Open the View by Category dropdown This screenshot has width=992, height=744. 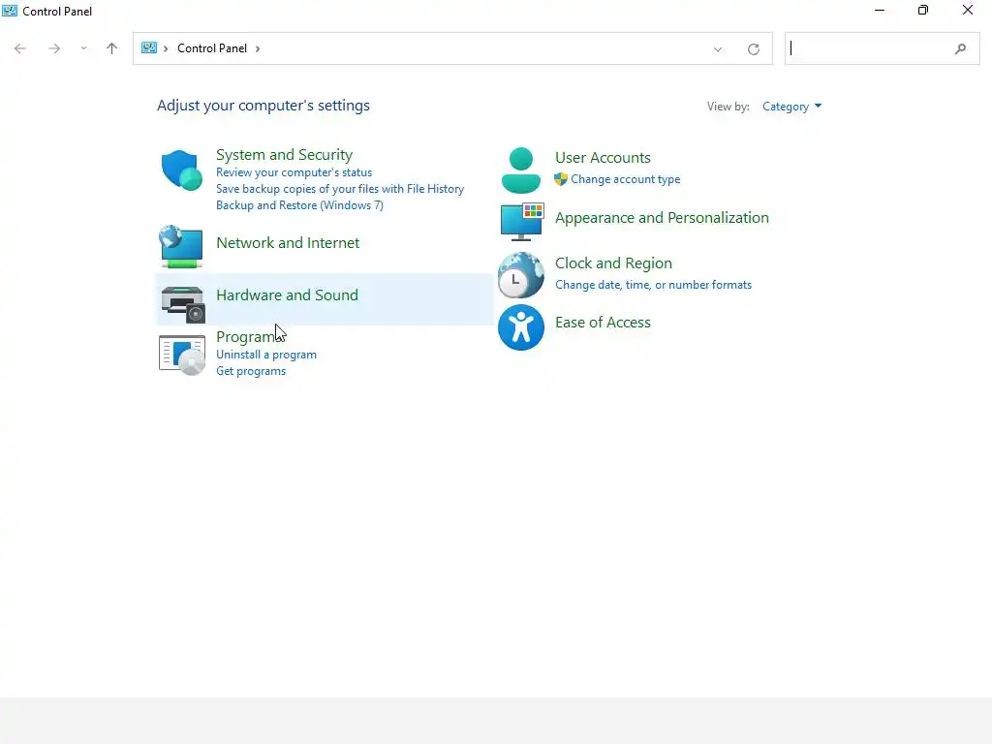click(x=791, y=107)
